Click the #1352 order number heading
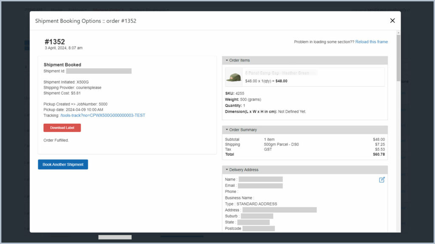435x244 pixels. (x=55, y=42)
